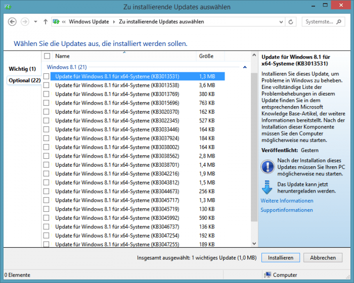Click the '0 Elemente' status bar text
The image size is (354, 283).
click(17, 275)
